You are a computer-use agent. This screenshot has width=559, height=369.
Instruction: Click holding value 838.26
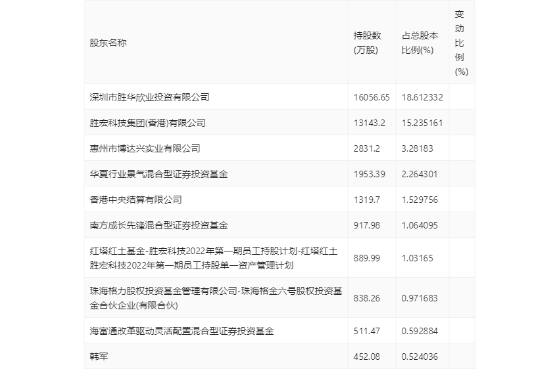point(366,298)
